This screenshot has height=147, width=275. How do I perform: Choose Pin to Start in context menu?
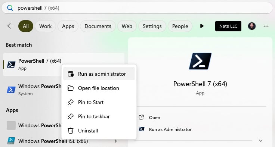click(99, 102)
